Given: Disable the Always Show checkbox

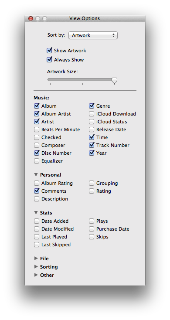Looking at the screenshot, I should (49, 60).
